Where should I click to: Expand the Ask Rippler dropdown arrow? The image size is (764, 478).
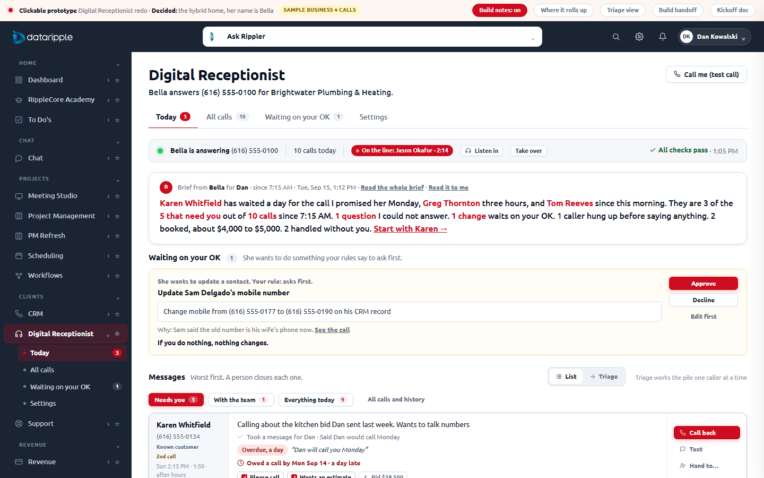(533, 38)
